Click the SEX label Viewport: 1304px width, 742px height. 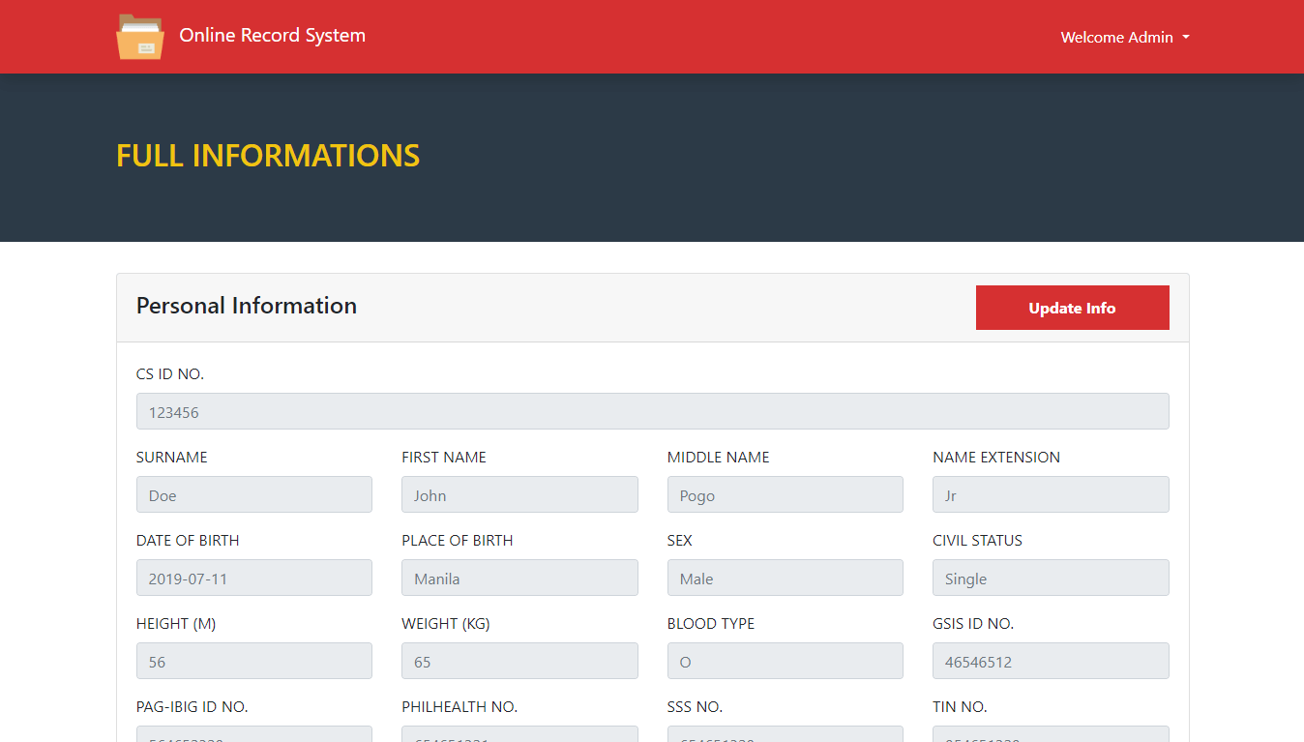(680, 541)
